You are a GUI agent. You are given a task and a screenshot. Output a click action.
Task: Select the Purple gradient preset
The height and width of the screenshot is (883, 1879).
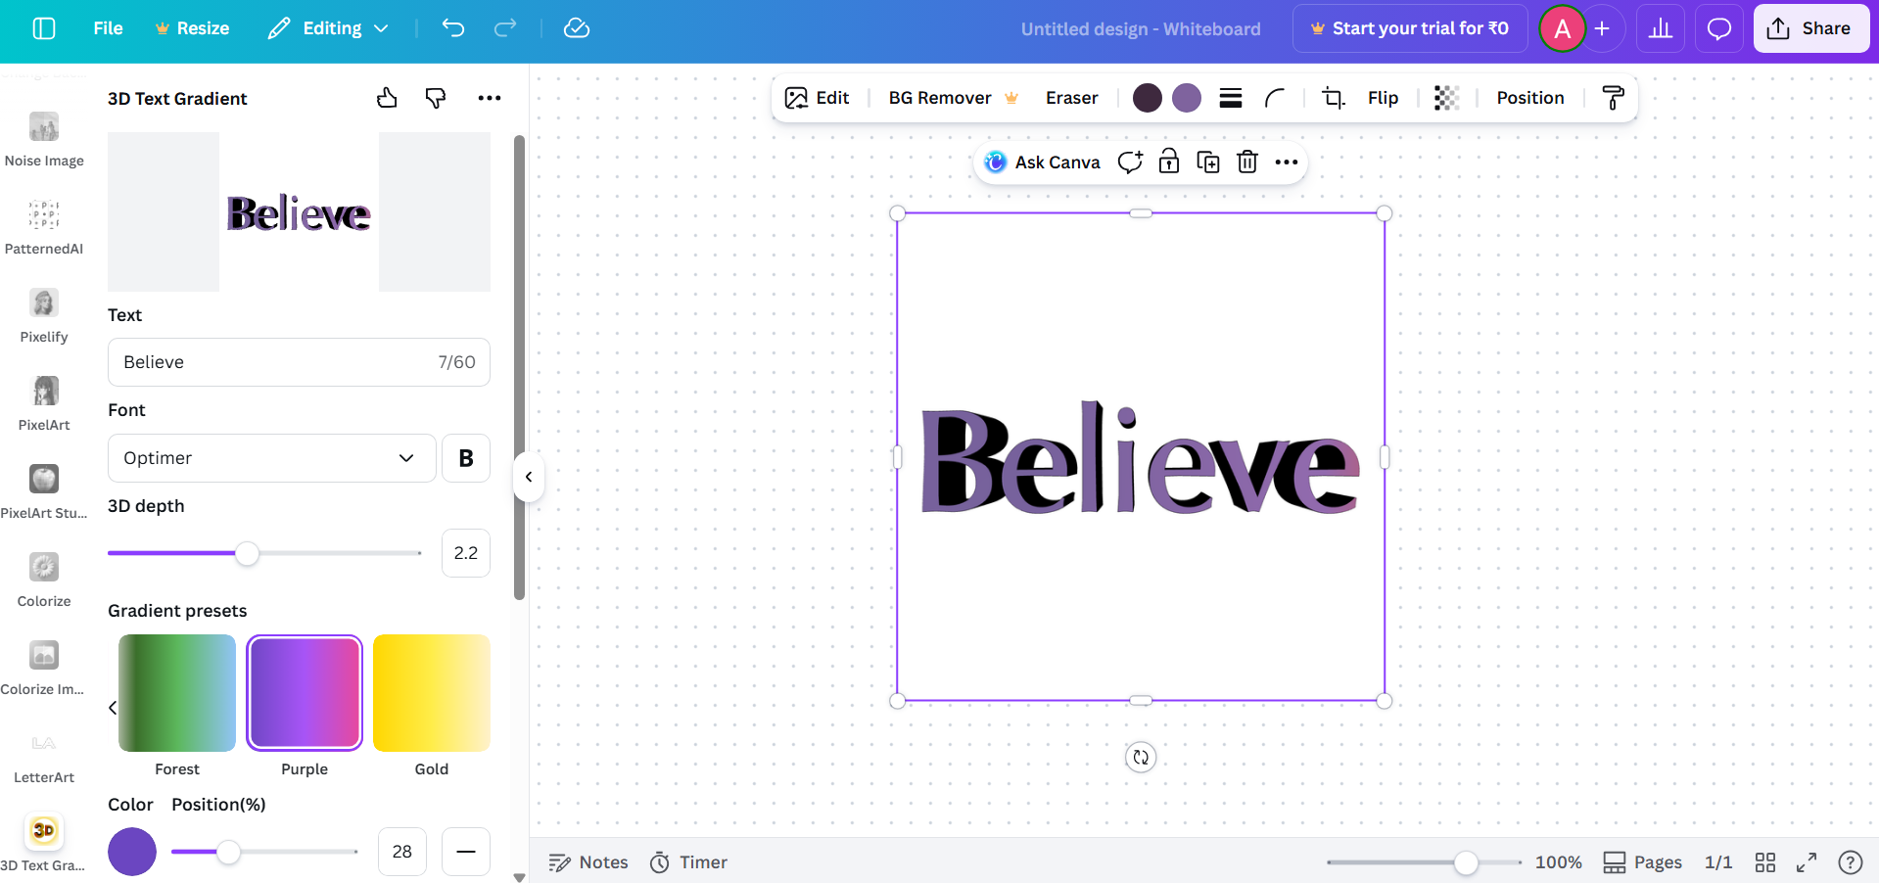coord(304,692)
